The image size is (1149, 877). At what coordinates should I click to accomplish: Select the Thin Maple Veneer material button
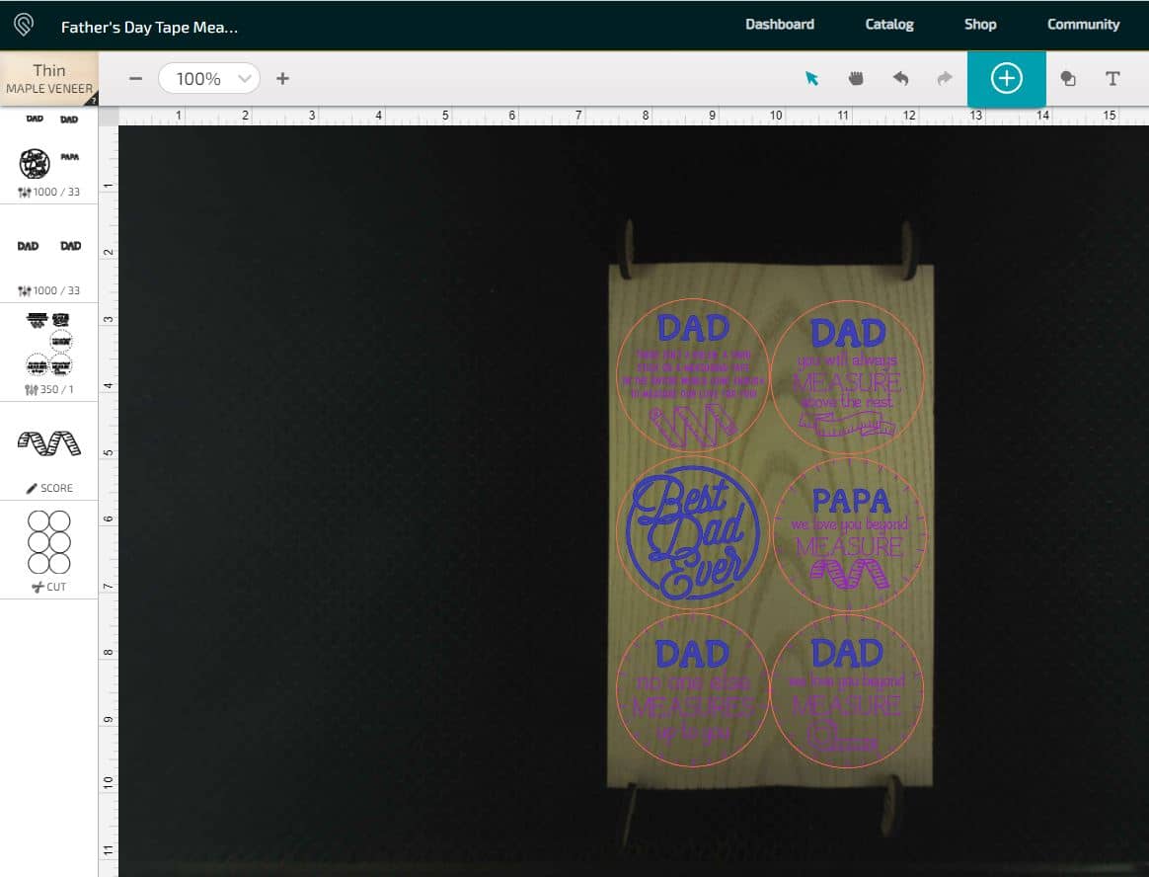[x=49, y=78]
